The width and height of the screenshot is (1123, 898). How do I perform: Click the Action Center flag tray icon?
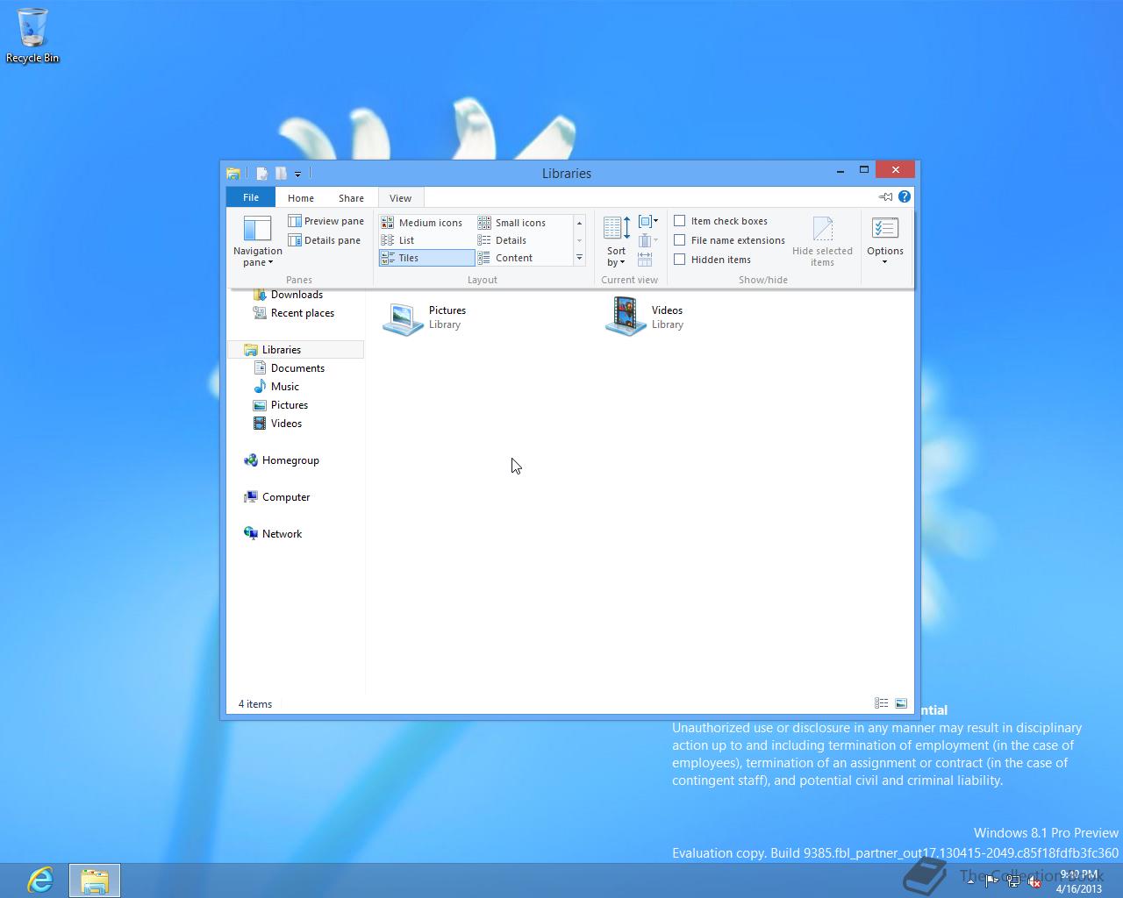click(992, 882)
